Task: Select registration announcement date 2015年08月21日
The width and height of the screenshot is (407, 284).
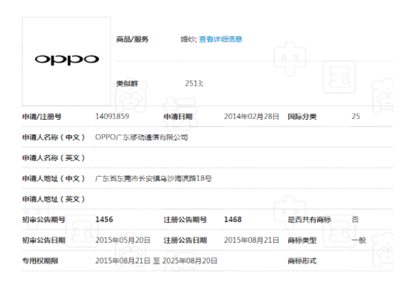Action: (251, 240)
